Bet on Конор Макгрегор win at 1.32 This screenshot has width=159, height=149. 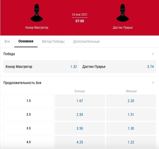coord(41,67)
